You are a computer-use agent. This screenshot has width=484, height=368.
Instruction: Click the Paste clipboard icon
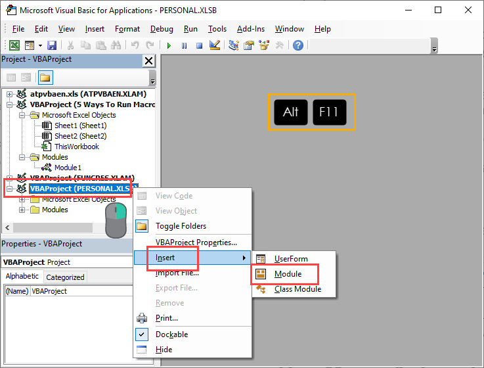tap(100, 45)
